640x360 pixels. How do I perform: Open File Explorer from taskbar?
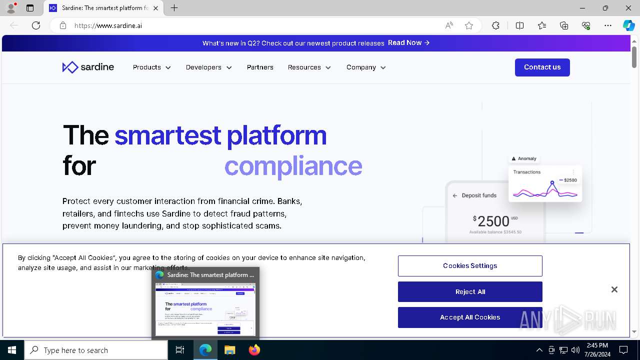click(229, 350)
